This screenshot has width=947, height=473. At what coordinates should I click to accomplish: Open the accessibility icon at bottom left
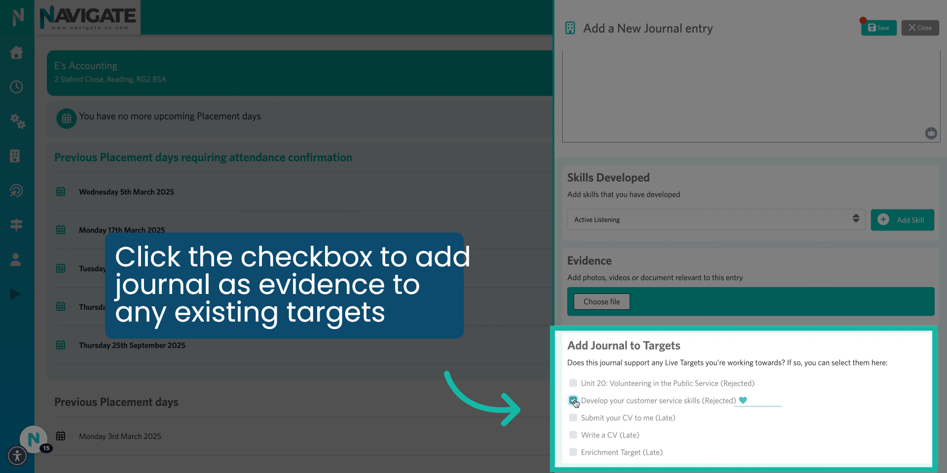(17, 456)
